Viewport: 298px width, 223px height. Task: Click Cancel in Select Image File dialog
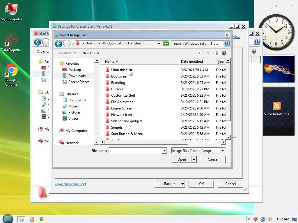click(x=213, y=159)
